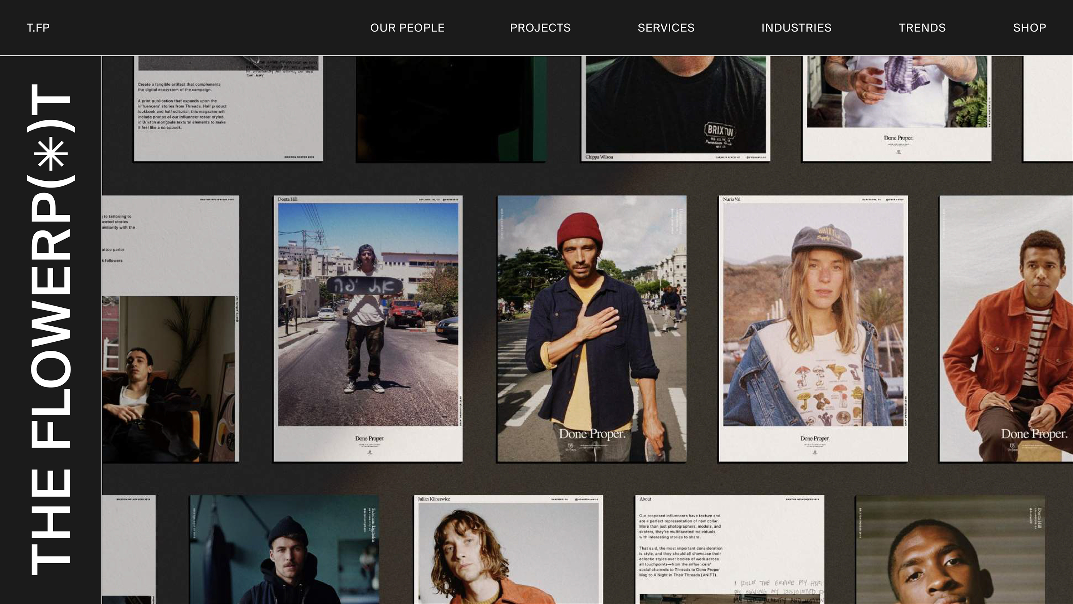Open the TRENDS section

[922, 28]
